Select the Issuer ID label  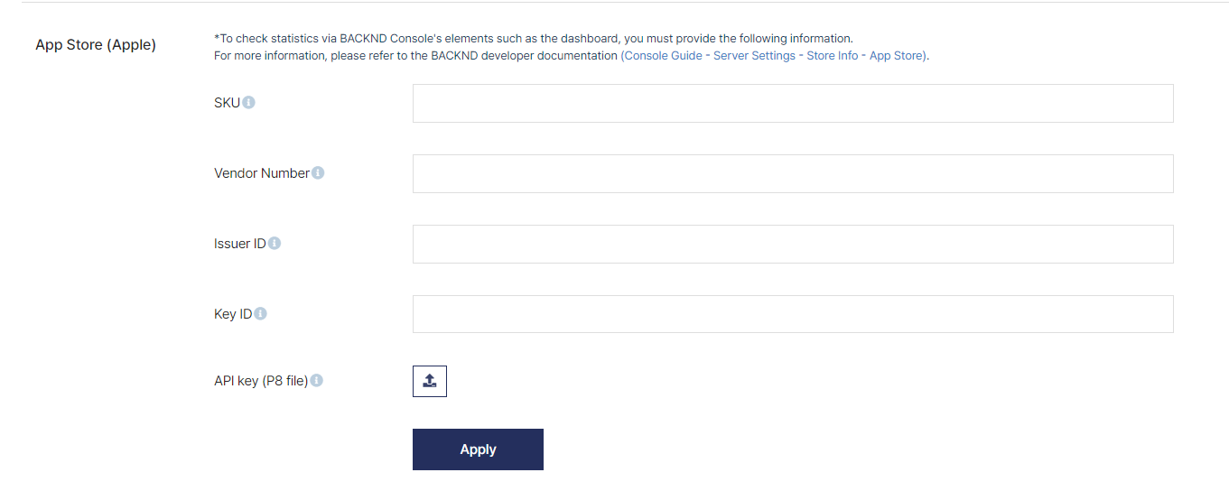(x=240, y=244)
